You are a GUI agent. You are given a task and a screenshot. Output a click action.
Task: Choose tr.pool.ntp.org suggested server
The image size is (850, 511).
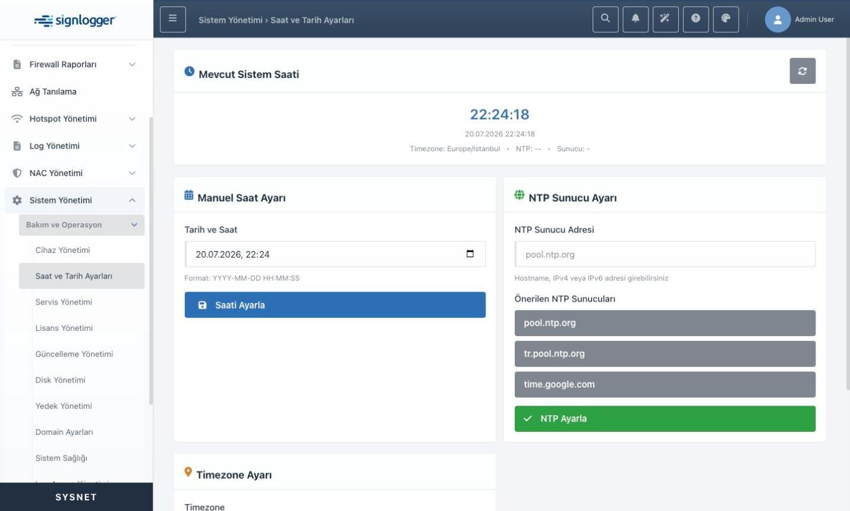(665, 353)
